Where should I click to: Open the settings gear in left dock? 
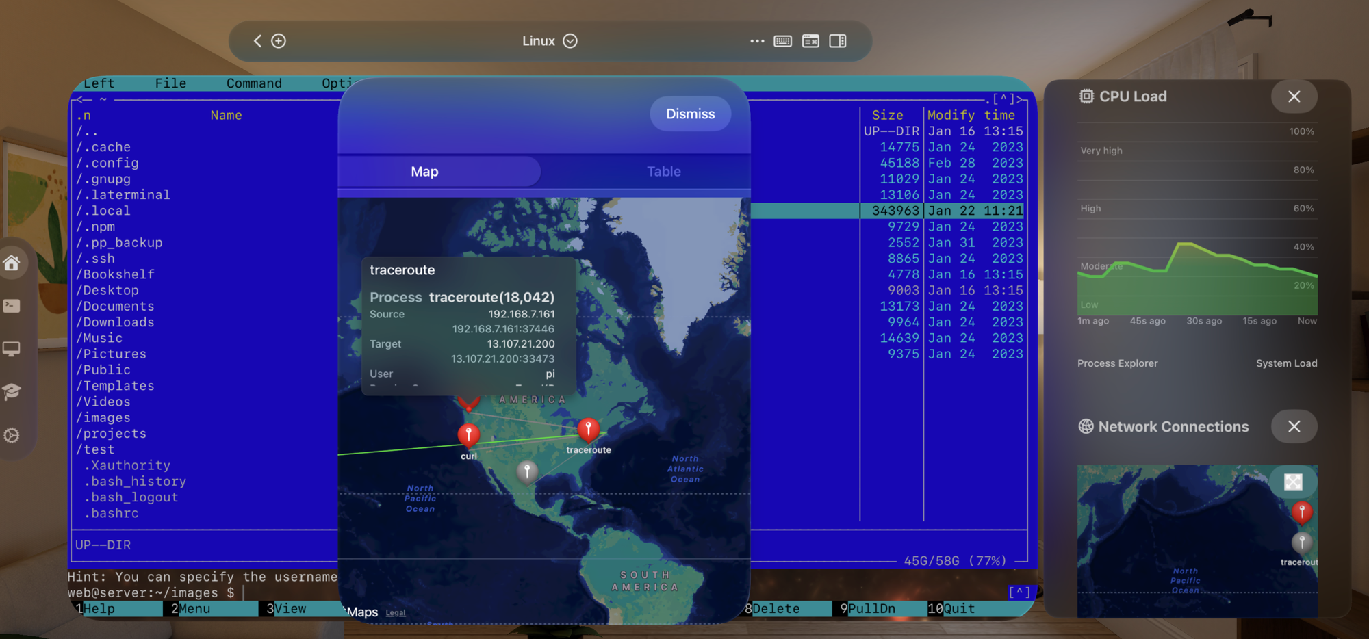tap(12, 435)
